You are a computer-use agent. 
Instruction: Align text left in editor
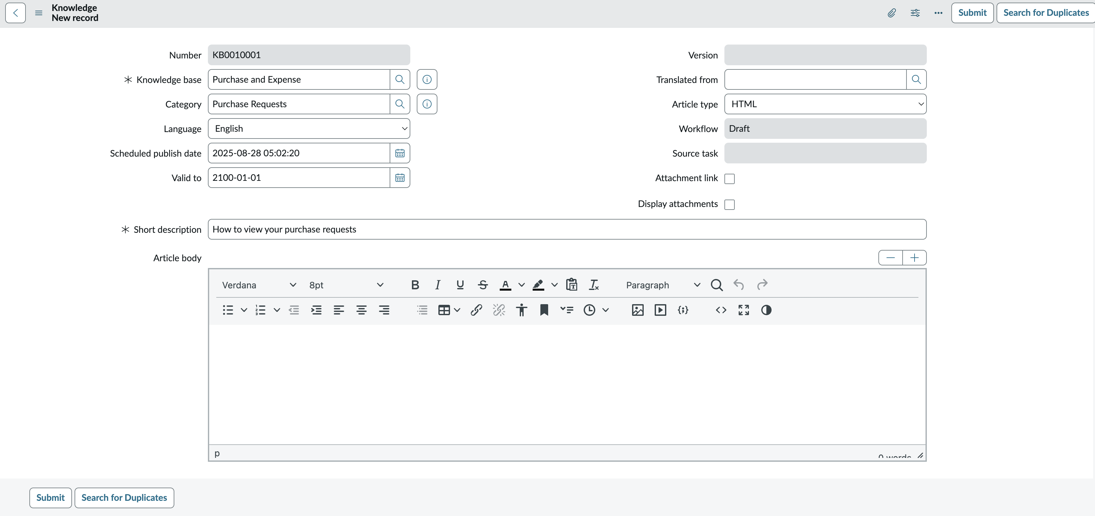coord(339,310)
